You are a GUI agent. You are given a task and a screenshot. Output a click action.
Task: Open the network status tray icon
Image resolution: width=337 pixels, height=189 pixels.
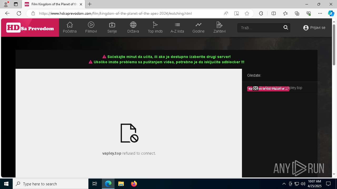pyautogui.click(x=297, y=184)
